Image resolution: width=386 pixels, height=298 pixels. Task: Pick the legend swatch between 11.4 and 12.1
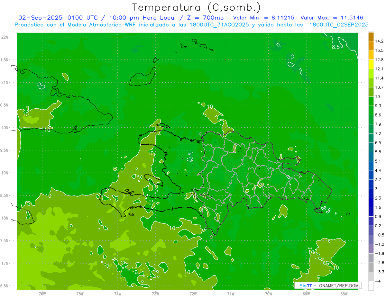click(371, 74)
